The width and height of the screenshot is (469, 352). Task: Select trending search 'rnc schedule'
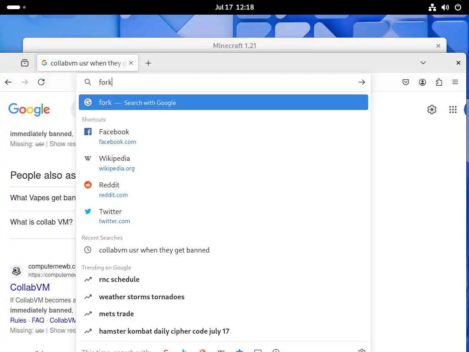[224, 279]
